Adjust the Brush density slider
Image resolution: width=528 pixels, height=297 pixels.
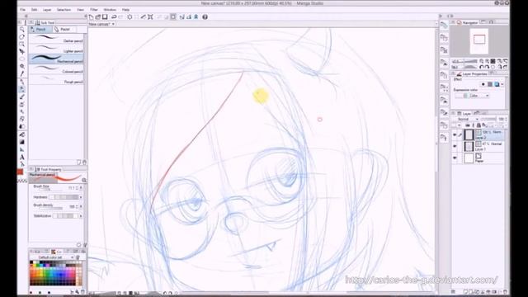pos(51,209)
